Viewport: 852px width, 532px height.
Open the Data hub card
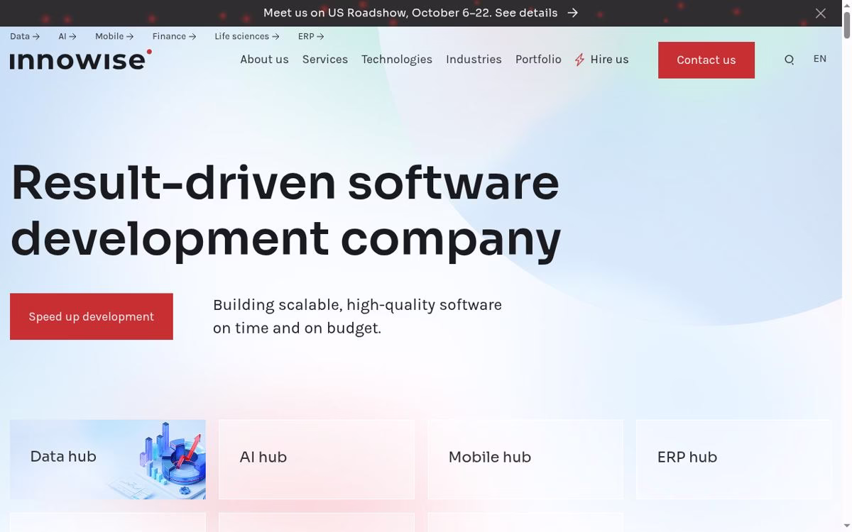coord(108,460)
